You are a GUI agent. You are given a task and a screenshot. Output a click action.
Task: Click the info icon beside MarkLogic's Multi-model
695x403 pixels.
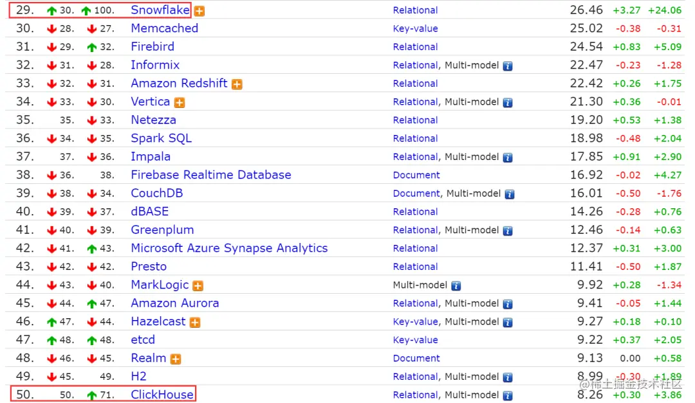[x=456, y=285]
